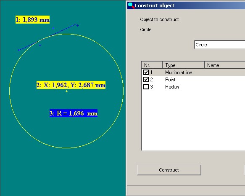
Task: Click the X: 1,962 Y: 2,687 point label
Action: point(71,85)
